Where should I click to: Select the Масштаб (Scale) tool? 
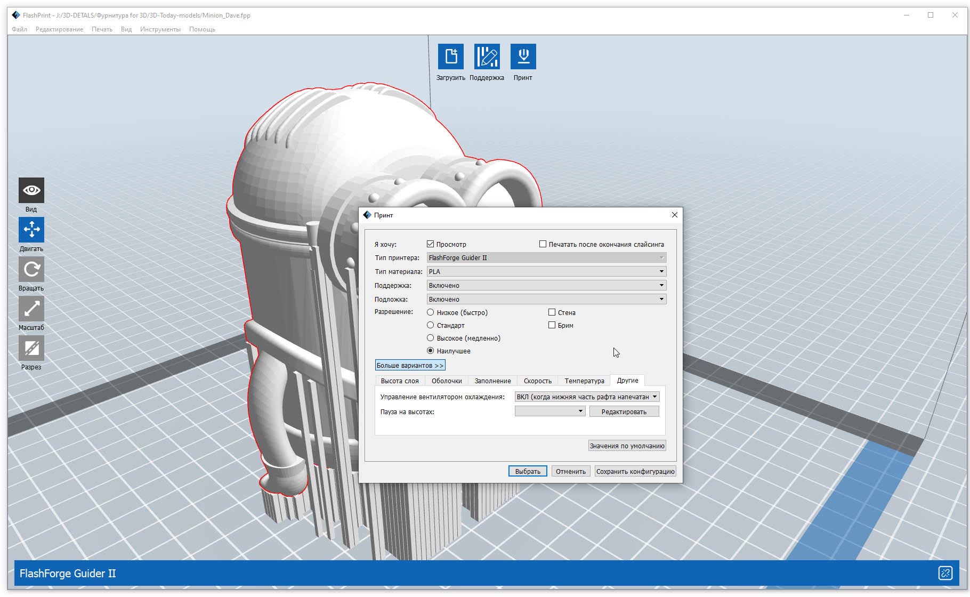(31, 309)
